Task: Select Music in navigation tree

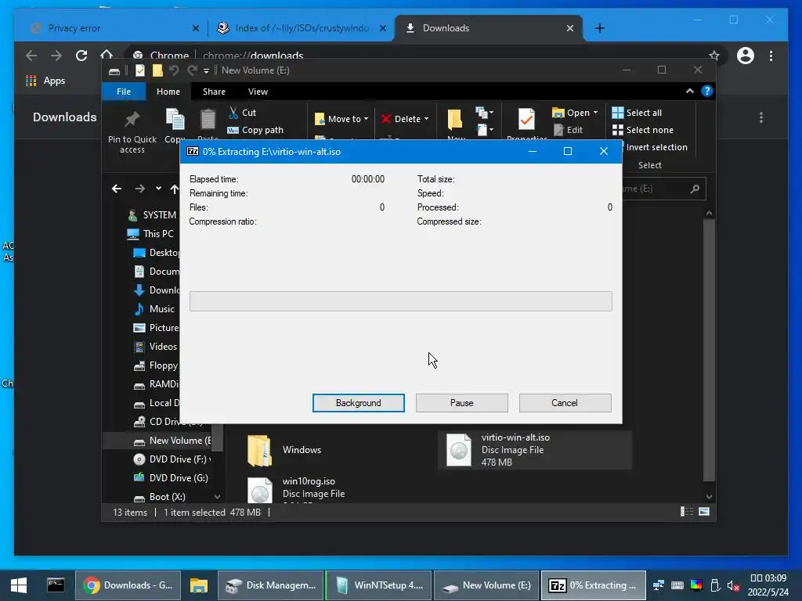Action: [x=154, y=308]
